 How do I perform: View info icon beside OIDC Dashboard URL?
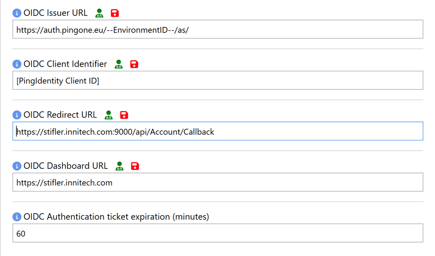(17, 166)
